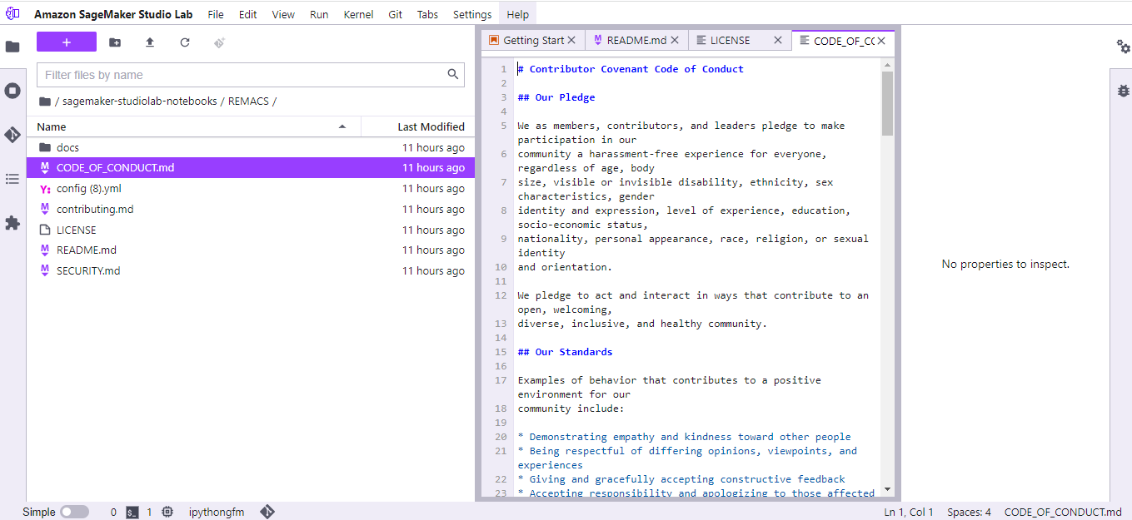Image resolution: width=1132 pixels, height=520 pixels.
Task: Open the File menu
Action: [x=216, y=14]
